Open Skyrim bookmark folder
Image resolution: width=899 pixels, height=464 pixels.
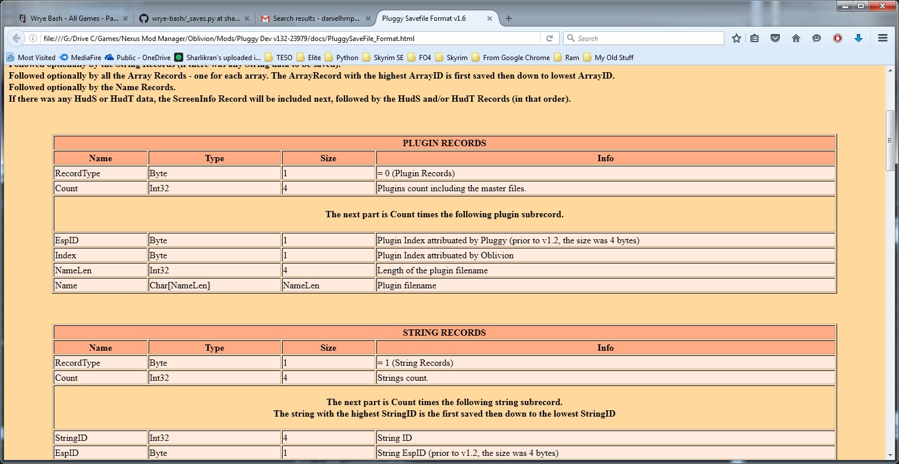click(x=452, y=57)
